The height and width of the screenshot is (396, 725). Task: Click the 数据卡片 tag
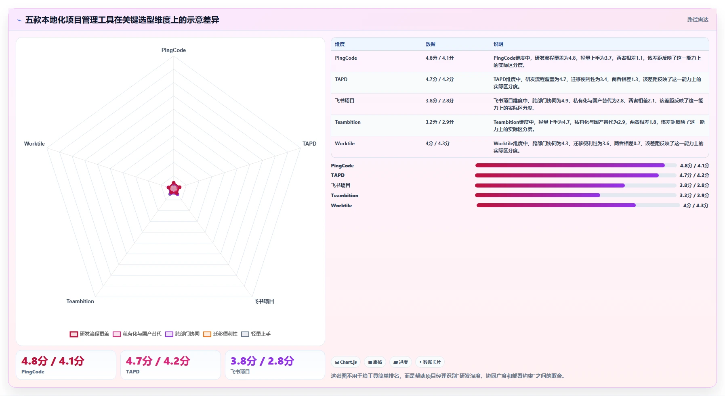point(430,362)
